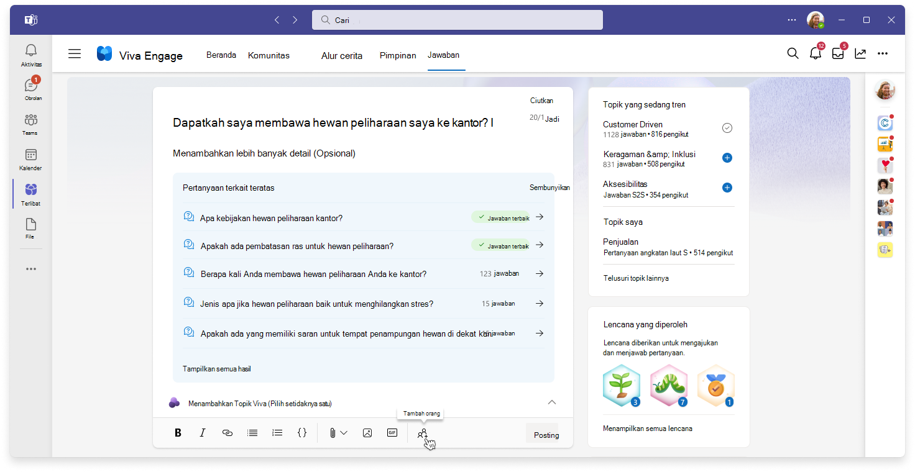Screen dimensions: 915x472
Task: Follow the Aksesibilitas topic
Action: (727, 188)
